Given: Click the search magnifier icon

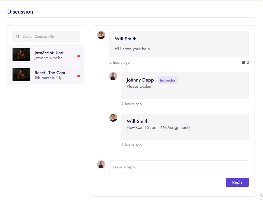Looking at the screenshot, I should (x=18, y=37).
